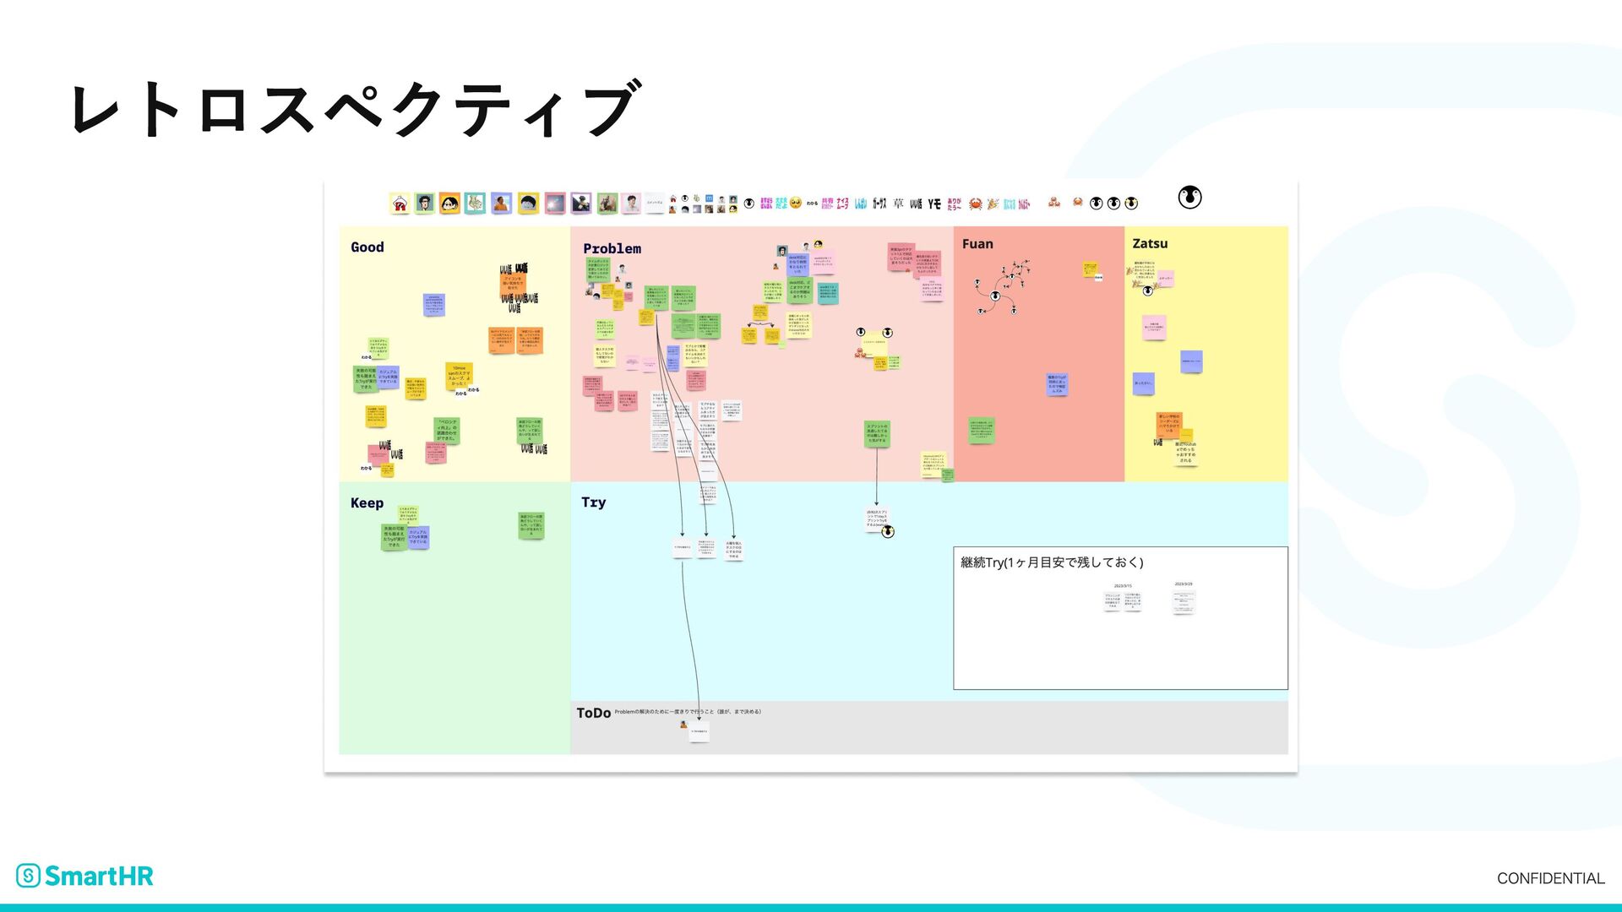
Task: Select the Keep section heading
Action: click(x=367, y=502)
